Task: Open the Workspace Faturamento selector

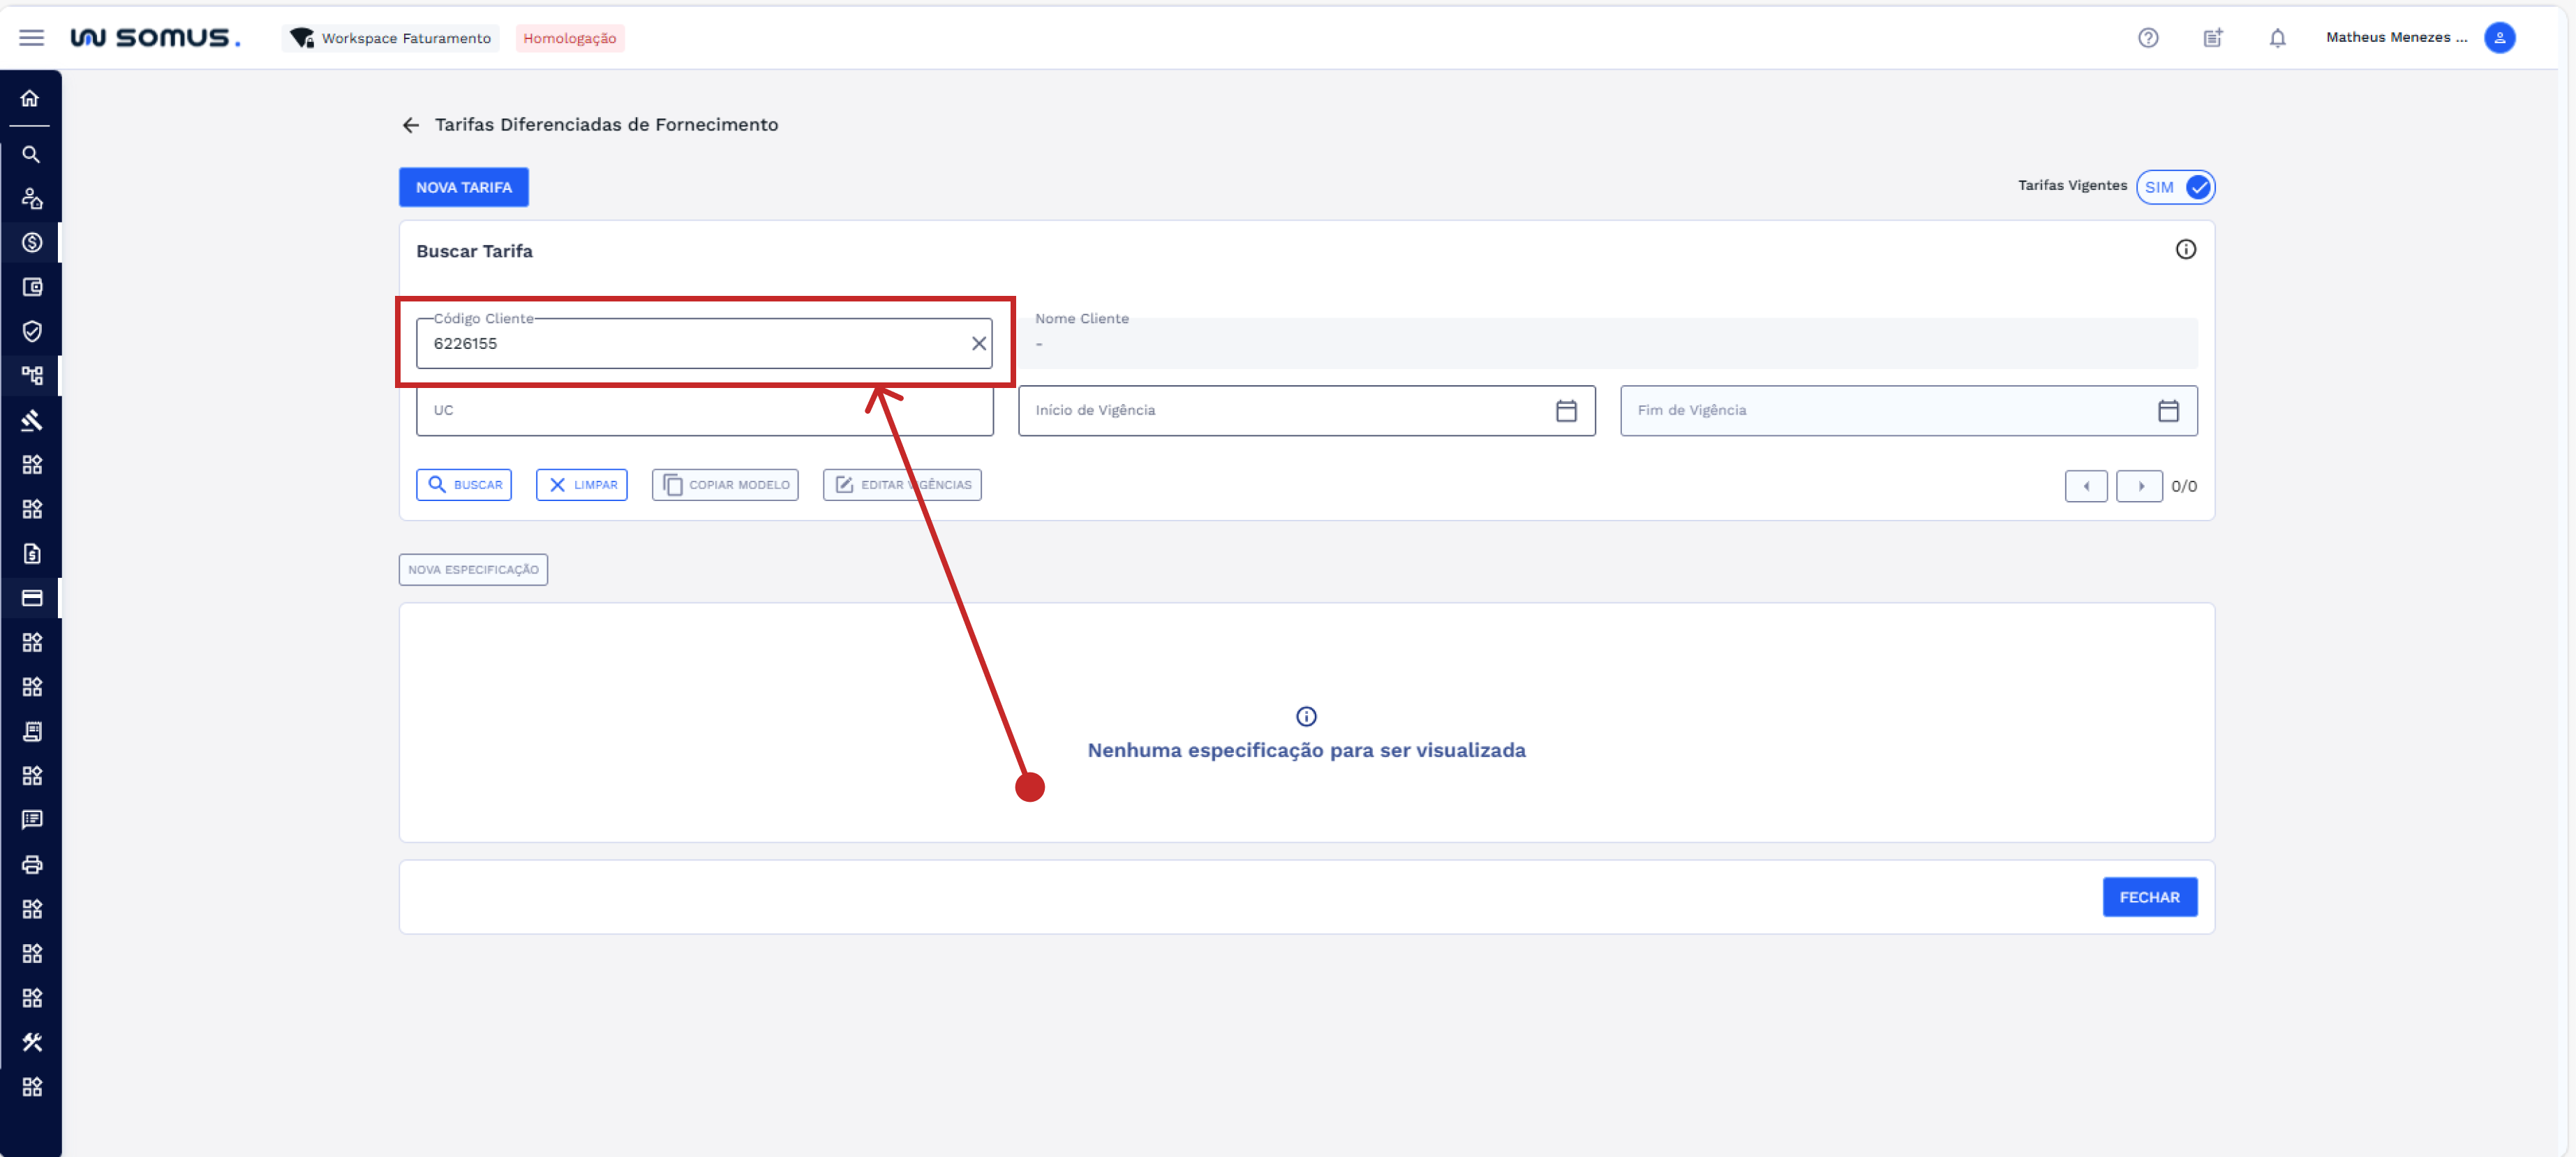Action: [391, 38]
